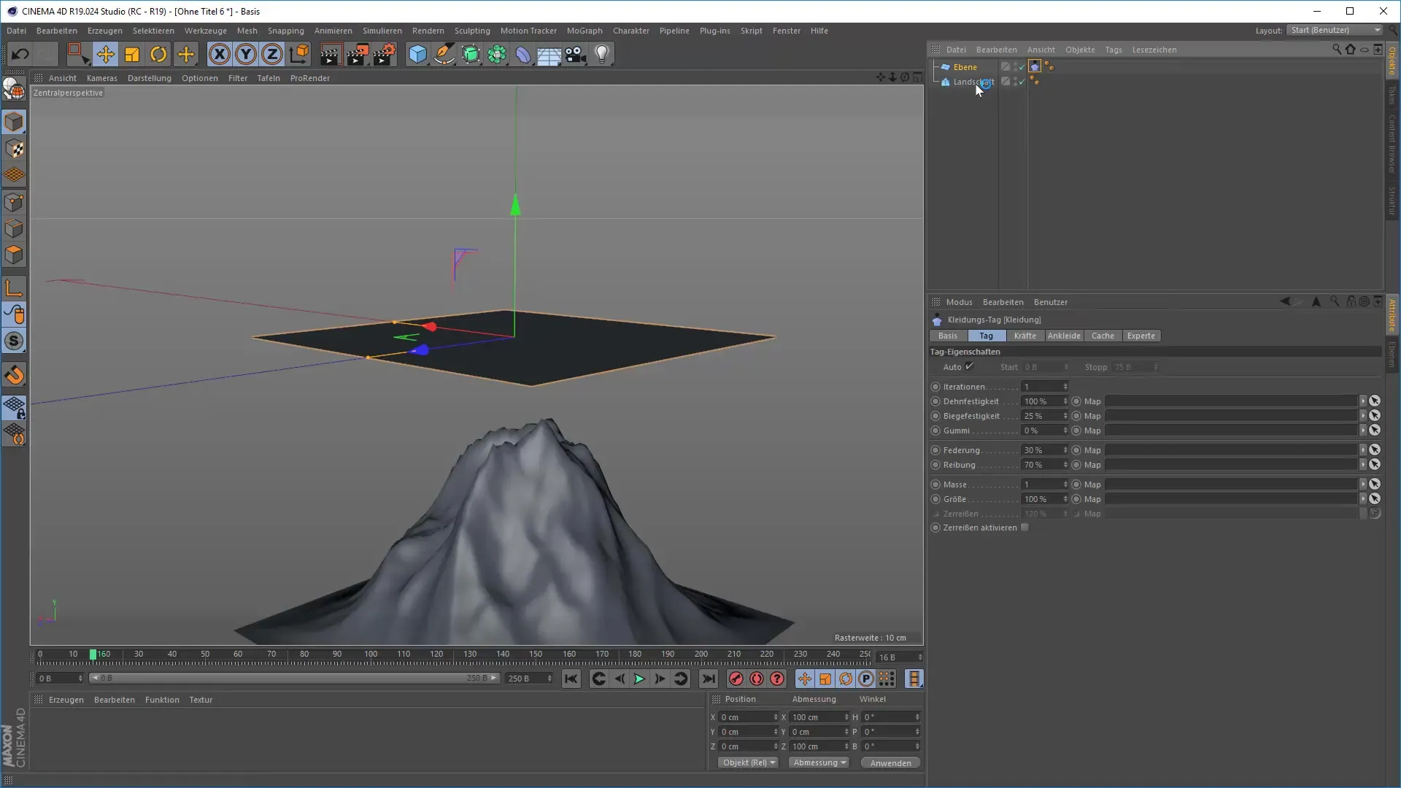Open the Objekt (Rel) dropdown
Viewport: 1401px width, 788px height.
(749, 762)
